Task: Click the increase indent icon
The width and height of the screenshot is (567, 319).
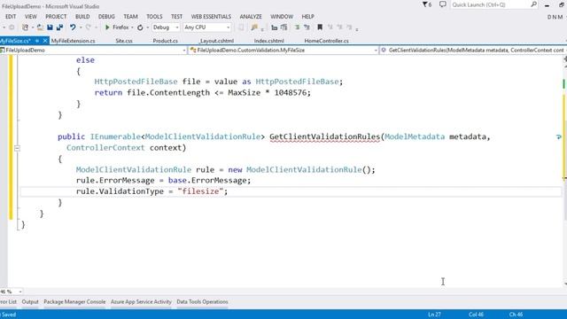Action: tap(283, 27)
